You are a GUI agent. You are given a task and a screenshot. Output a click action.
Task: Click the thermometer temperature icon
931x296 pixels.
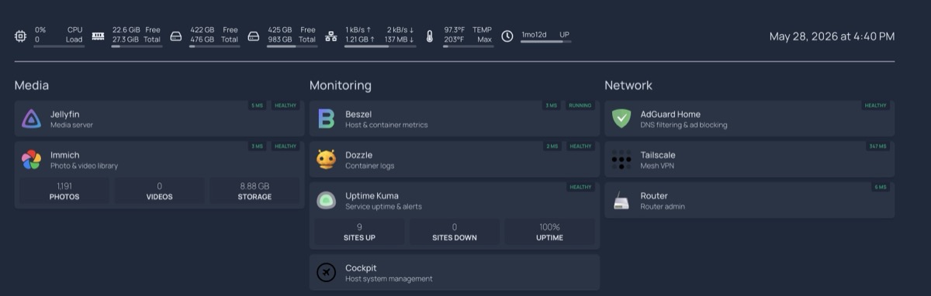tap(431, 36)
